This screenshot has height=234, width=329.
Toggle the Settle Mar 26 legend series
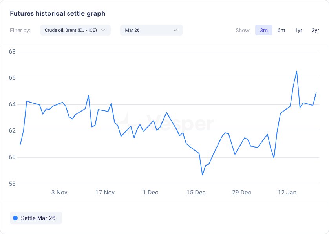pyautogui.click(x=36, y=218)
